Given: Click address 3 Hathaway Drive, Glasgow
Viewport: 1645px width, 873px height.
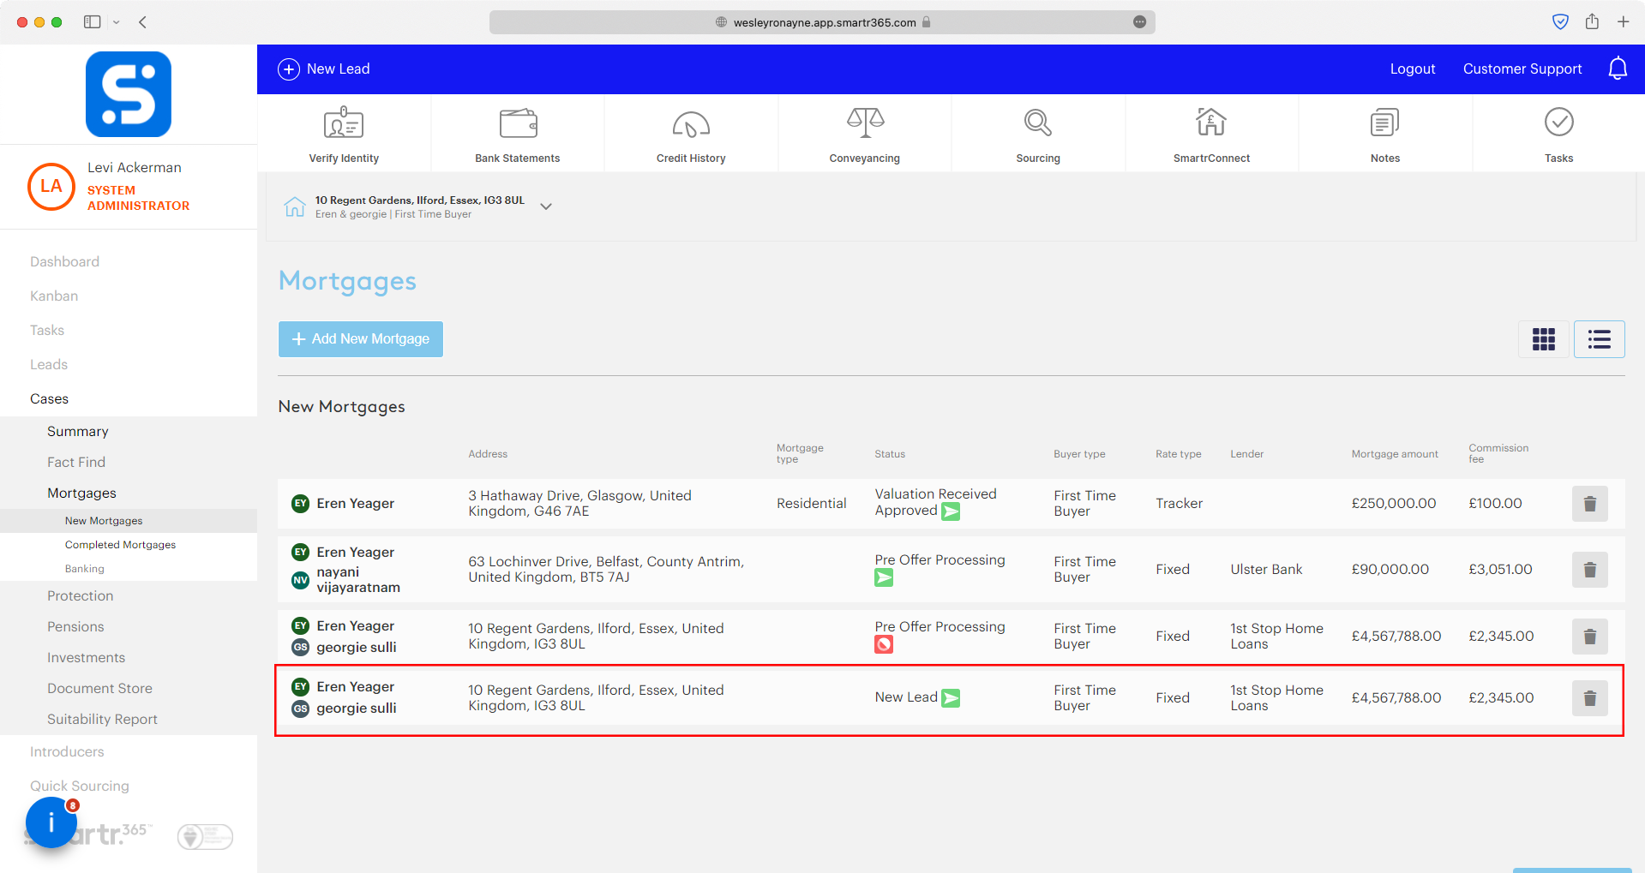Looking at the screenshot, I should click(x=579, y=504).
